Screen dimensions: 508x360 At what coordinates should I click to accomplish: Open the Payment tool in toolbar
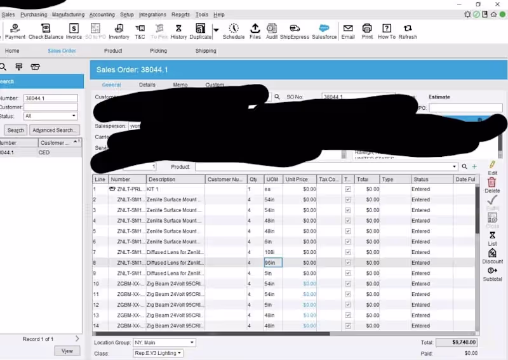pos(15,32)
